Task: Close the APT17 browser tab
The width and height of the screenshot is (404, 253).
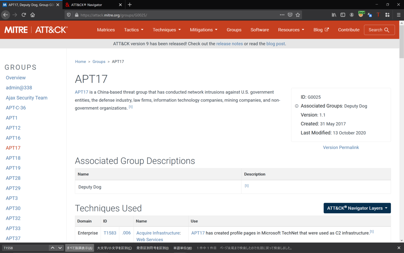Action: (x=58, y=5)
